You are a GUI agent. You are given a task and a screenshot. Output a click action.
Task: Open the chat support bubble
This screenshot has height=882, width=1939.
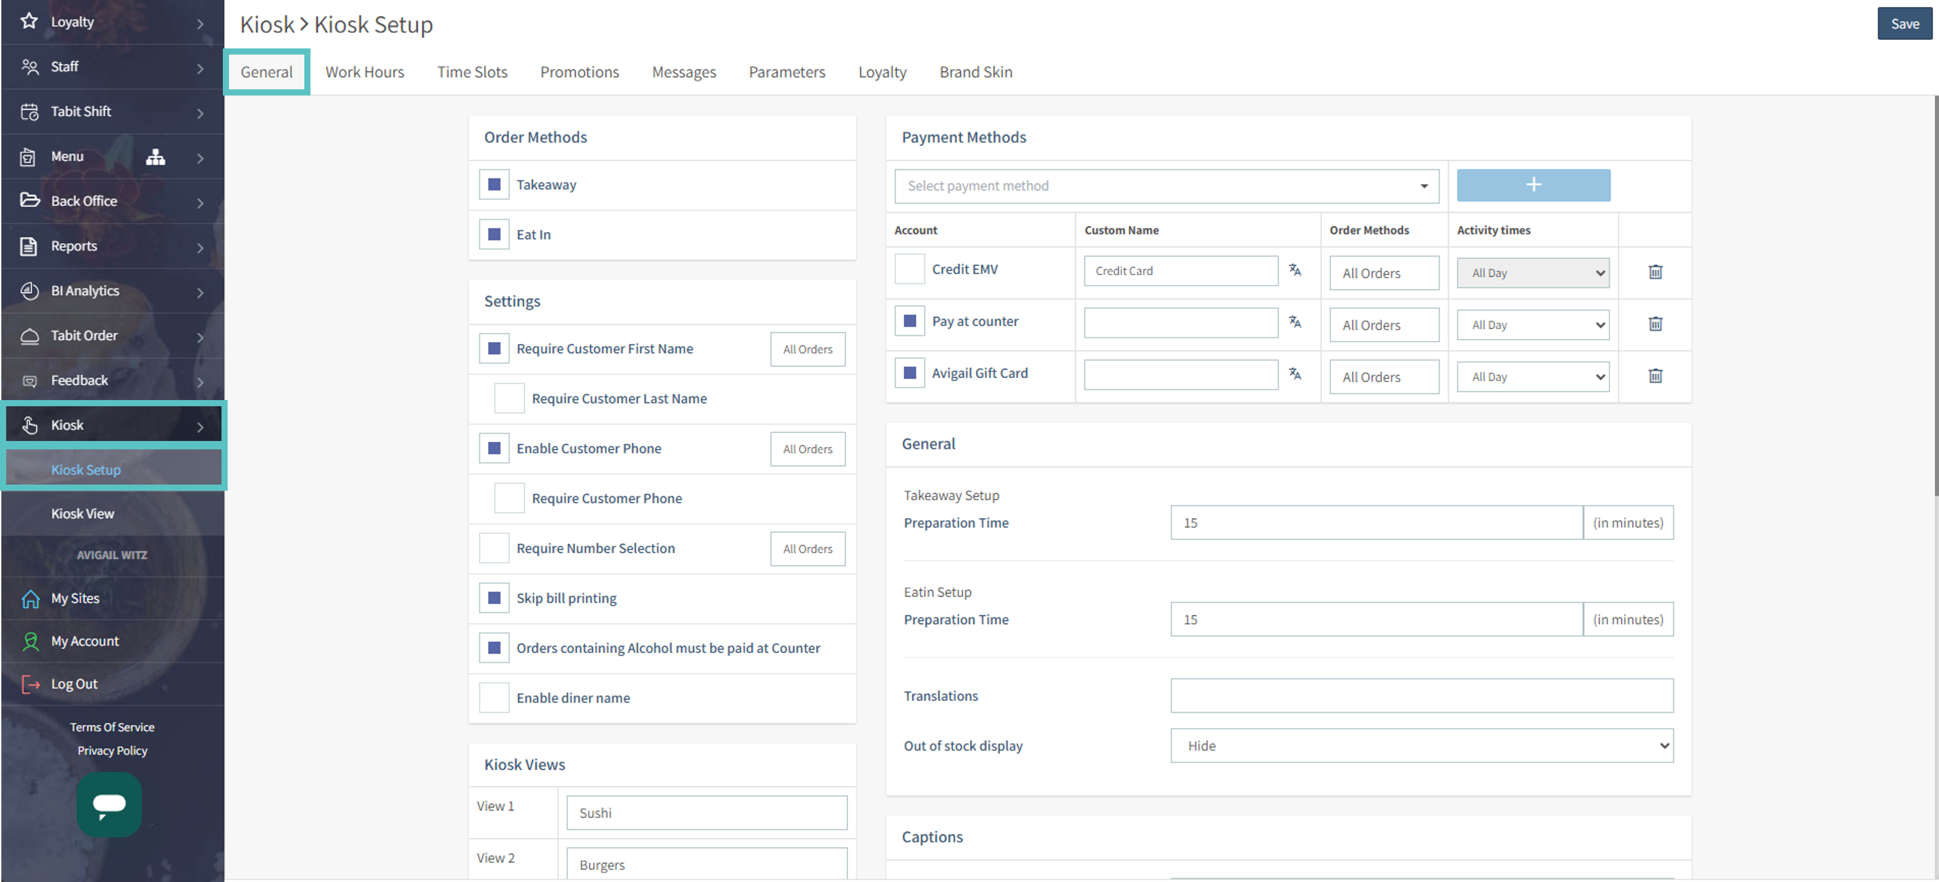click(x=109, y=804)
